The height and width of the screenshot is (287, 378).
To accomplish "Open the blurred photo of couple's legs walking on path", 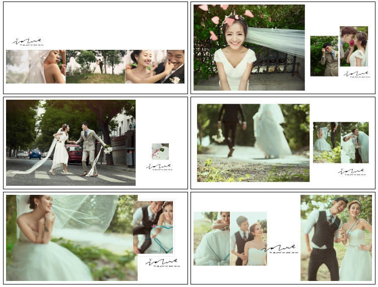I will [253, 143].
